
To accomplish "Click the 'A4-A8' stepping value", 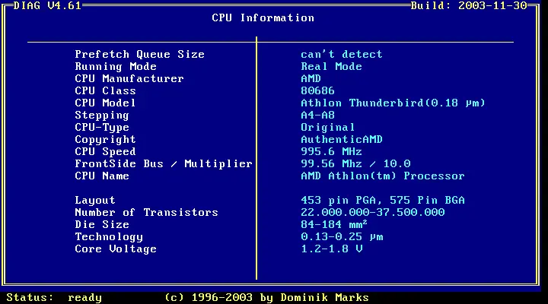I will [x=317, y=115].
